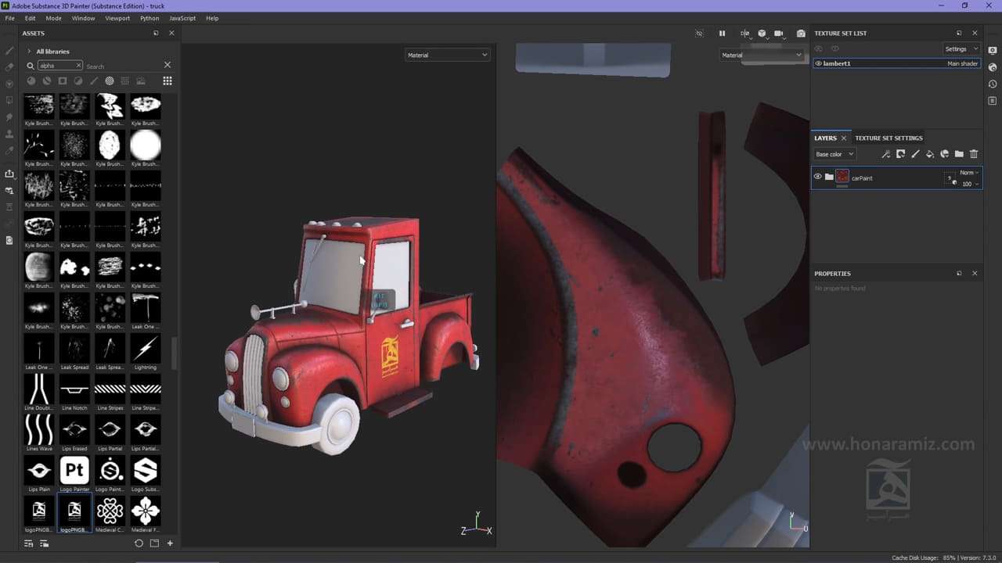Select the Projection tool in left toolbar

coord(9,84)
